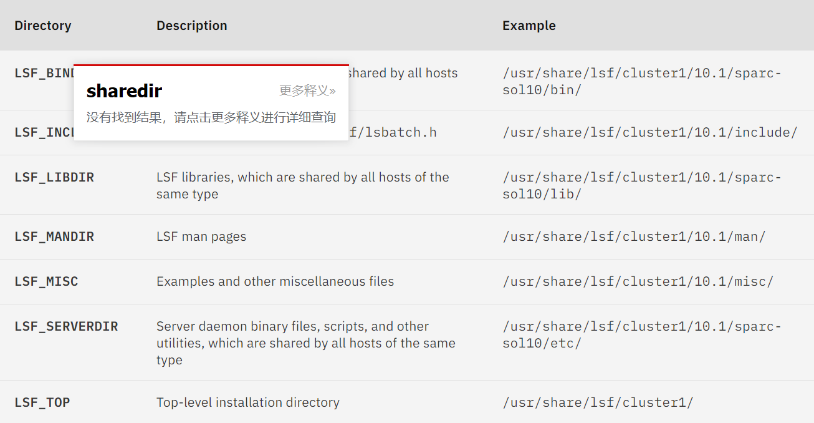
Task: Click the path /usr/share/lsf/cluster1/
Action: click(598, 402)
